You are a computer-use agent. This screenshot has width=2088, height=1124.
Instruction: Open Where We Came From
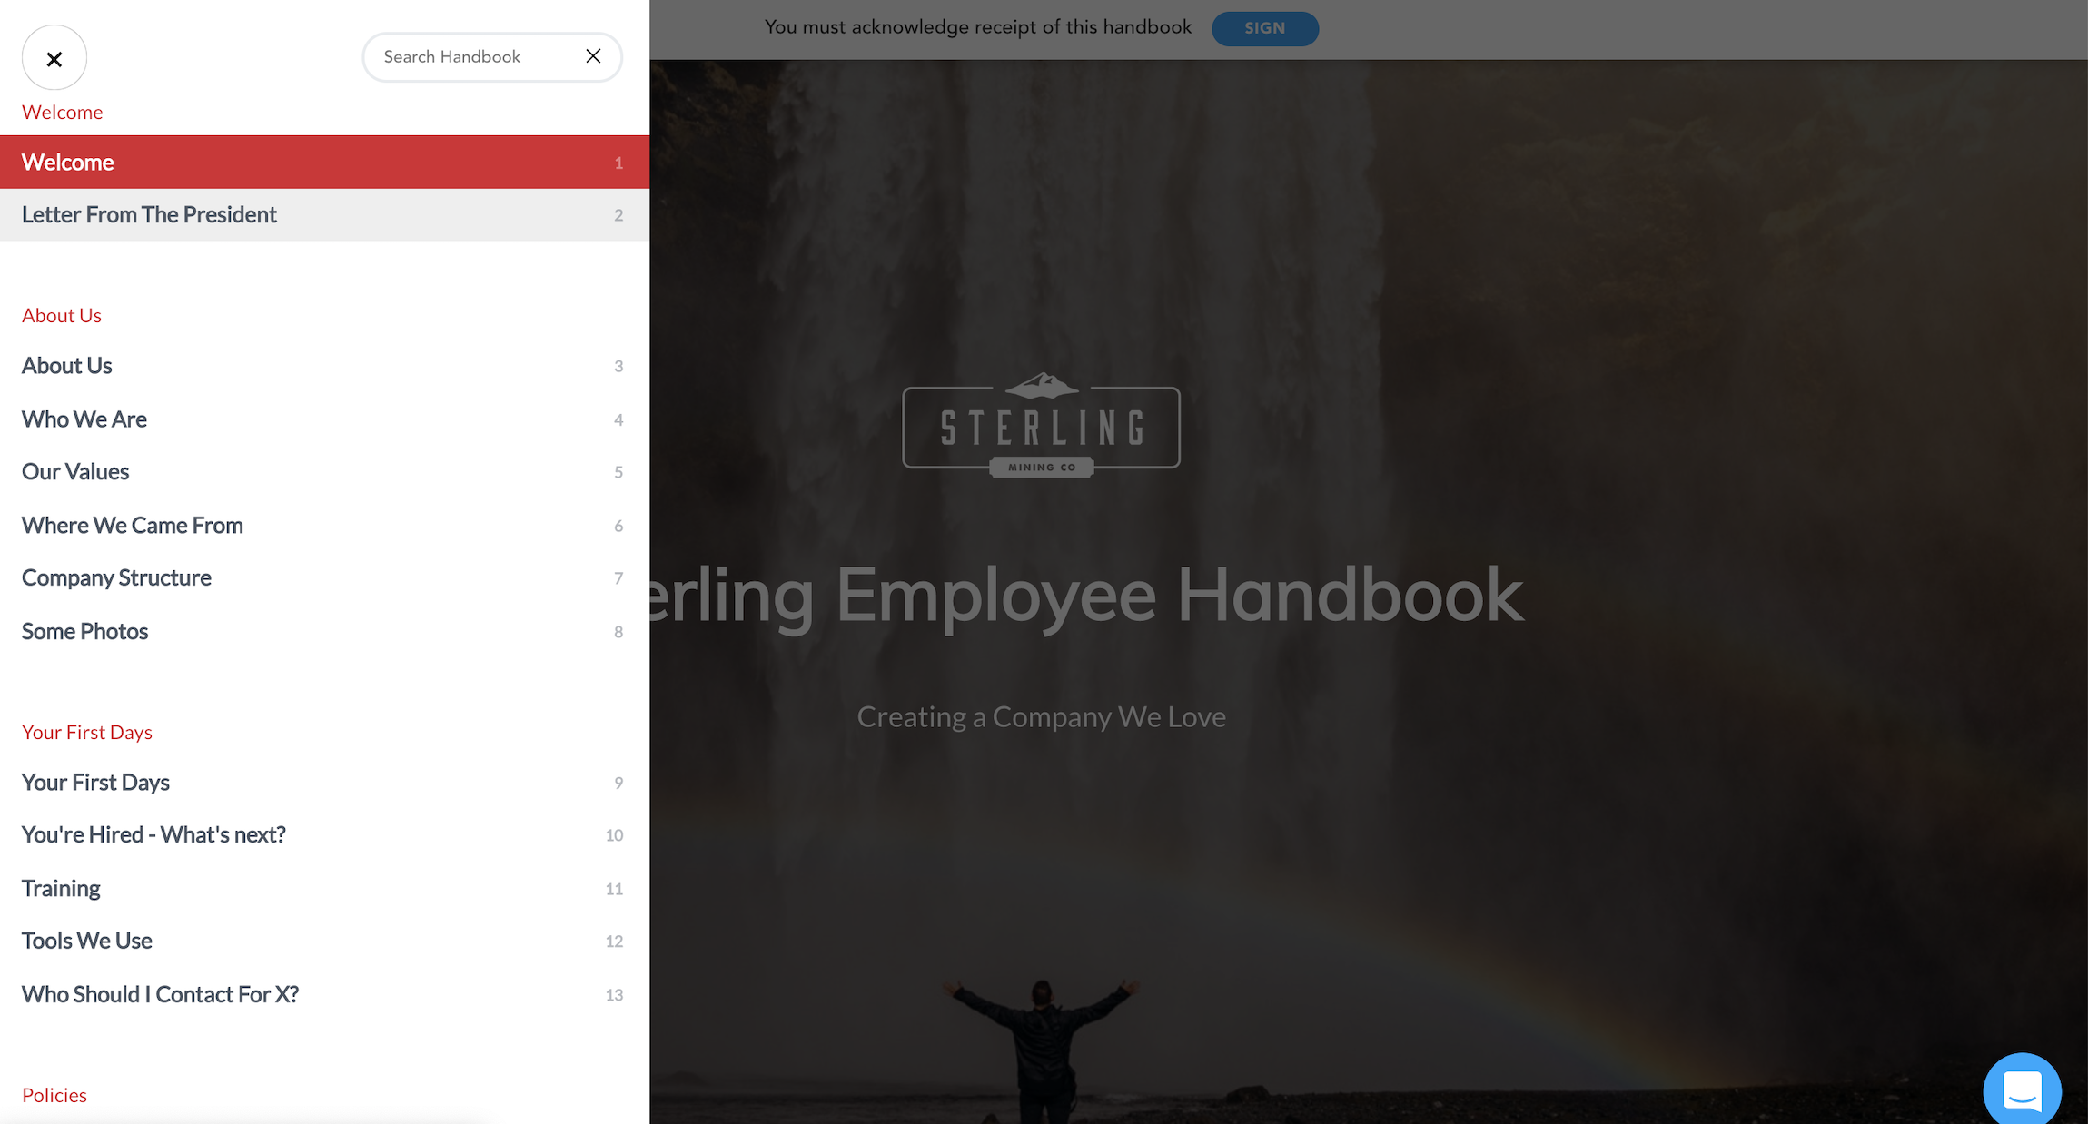point(133,526)
